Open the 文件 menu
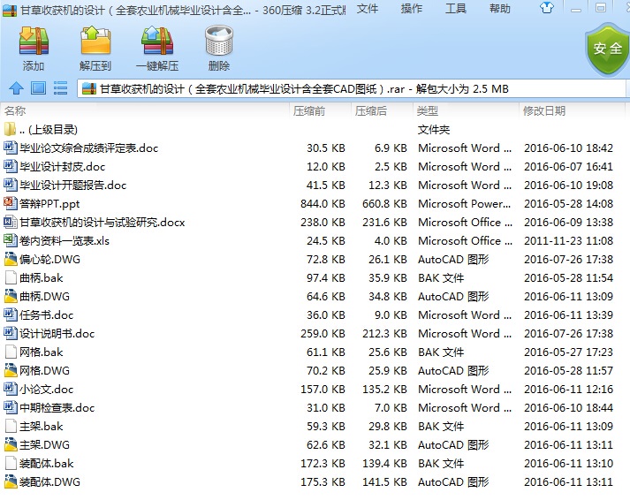630x500 pixels. coord(368,9)
